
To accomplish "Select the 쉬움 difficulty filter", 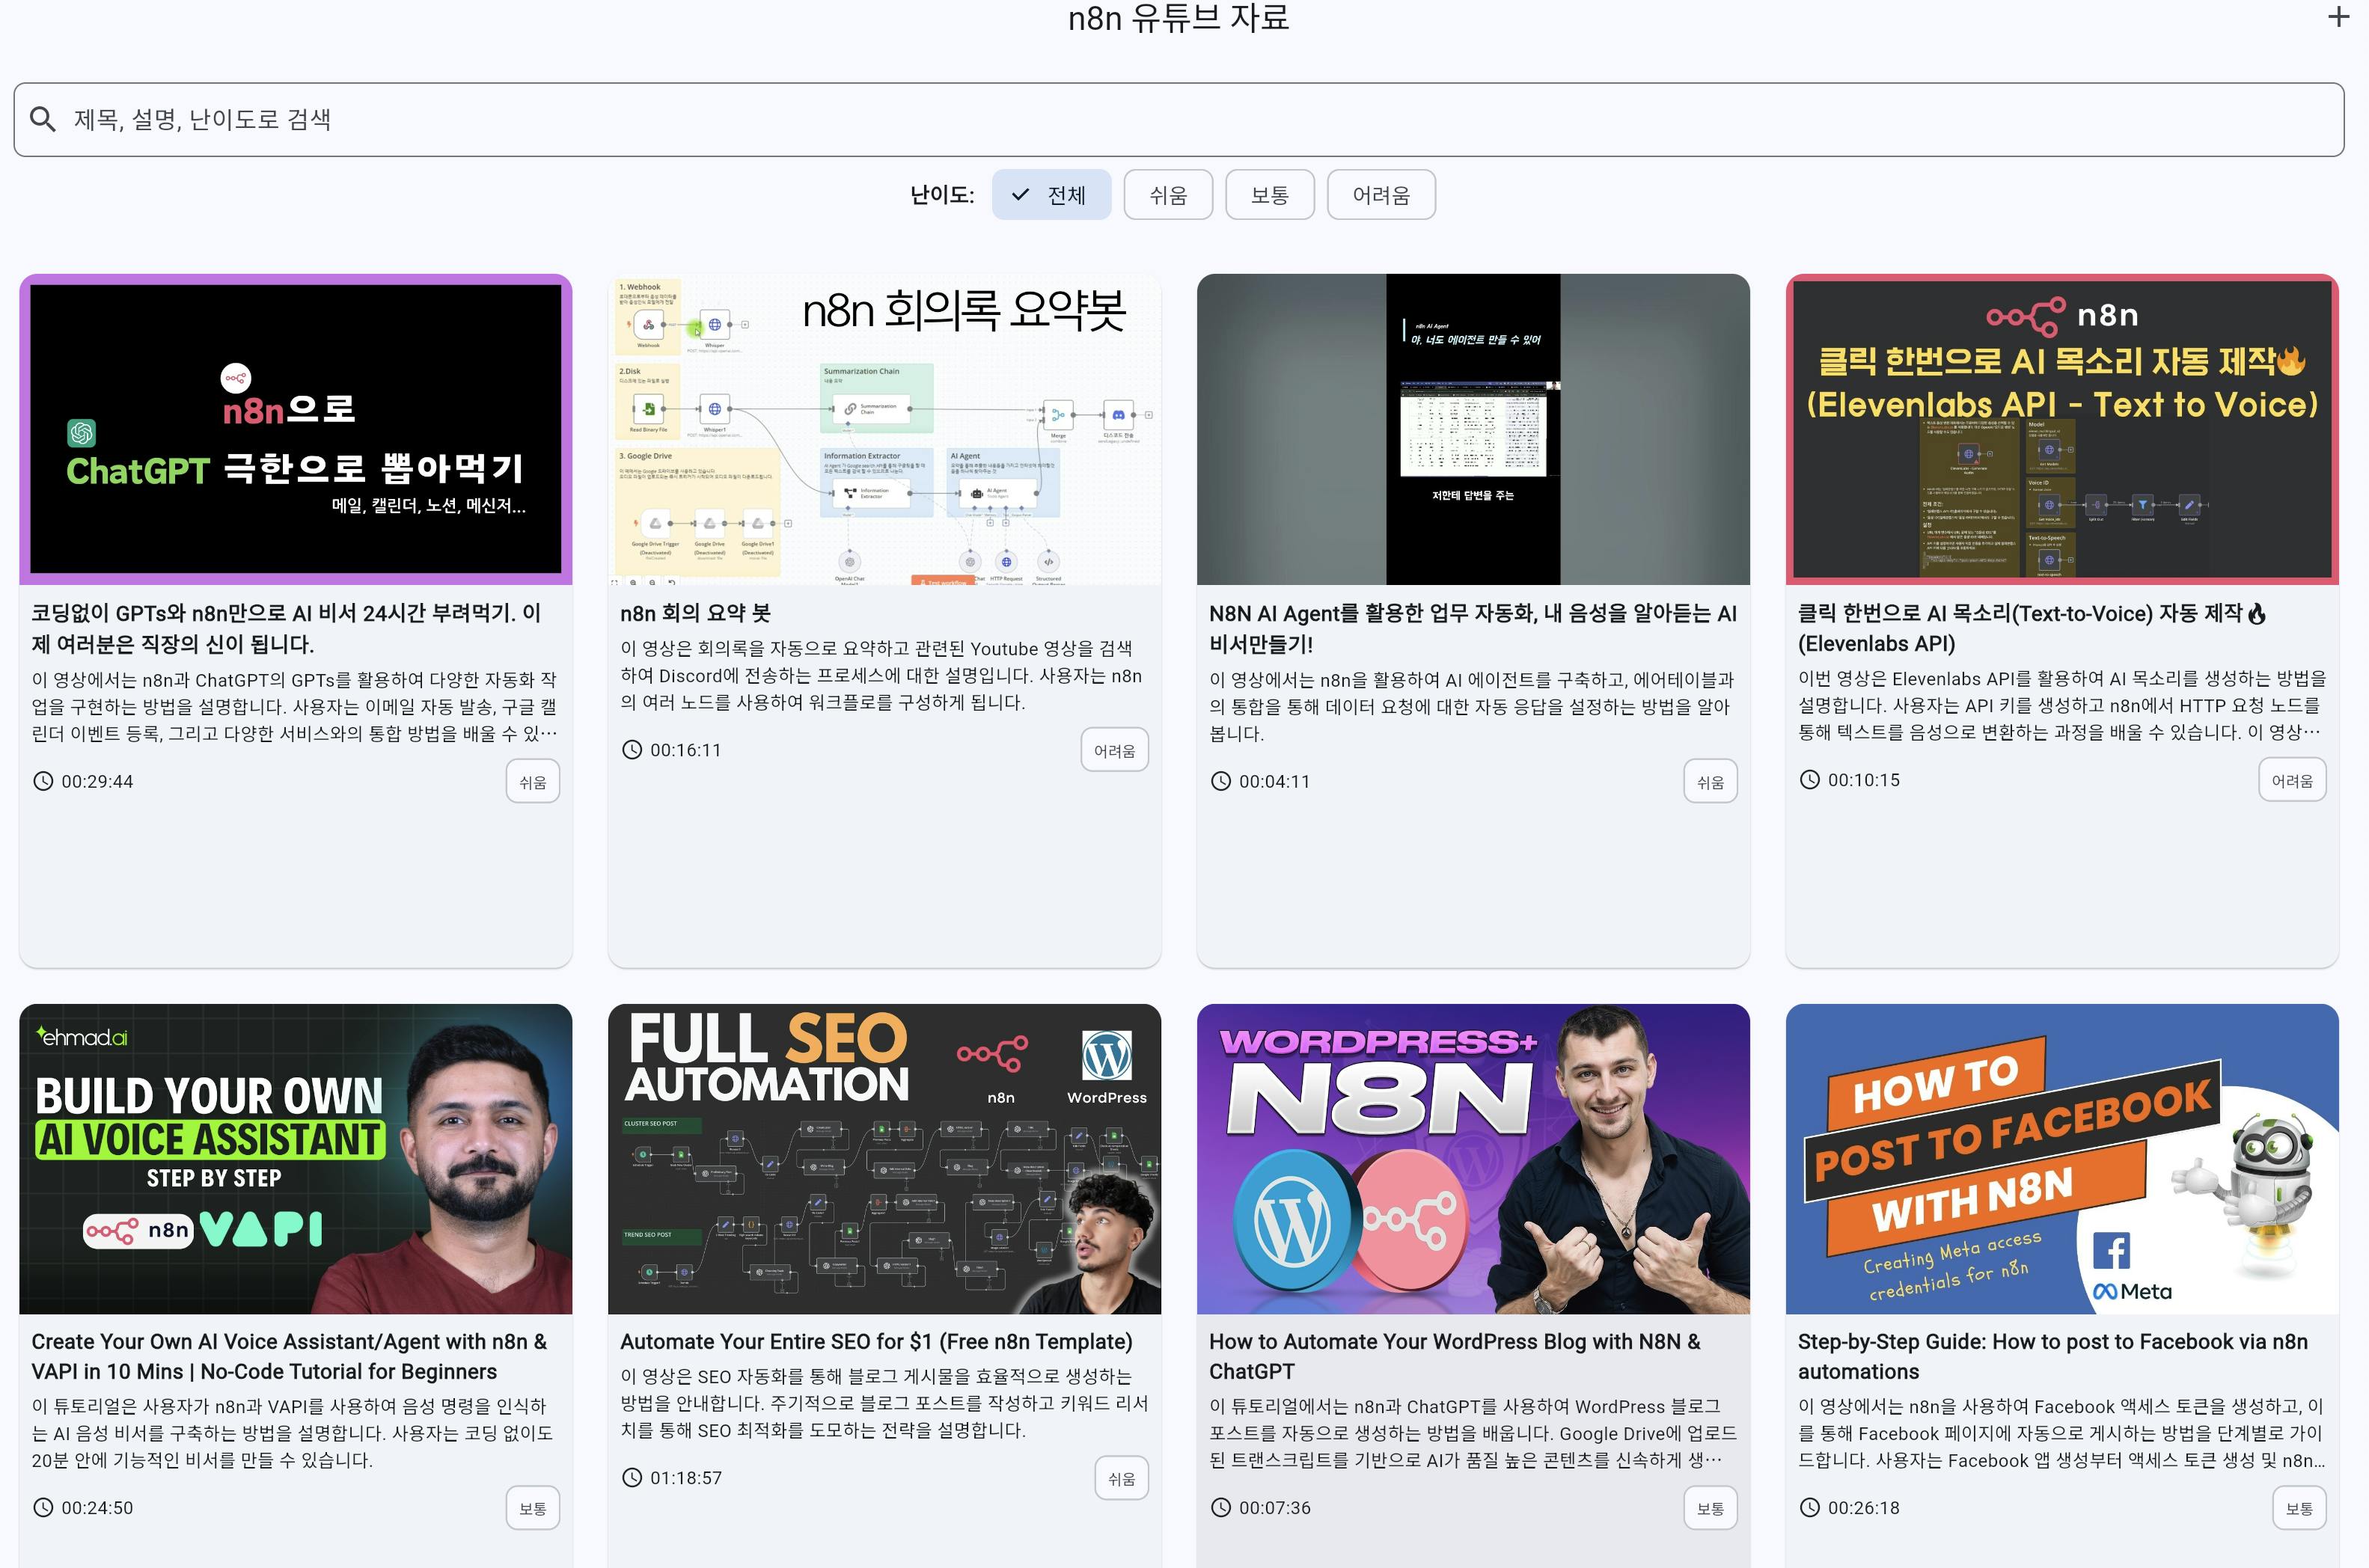I will pyautogui.click(x=1167, y=195).
